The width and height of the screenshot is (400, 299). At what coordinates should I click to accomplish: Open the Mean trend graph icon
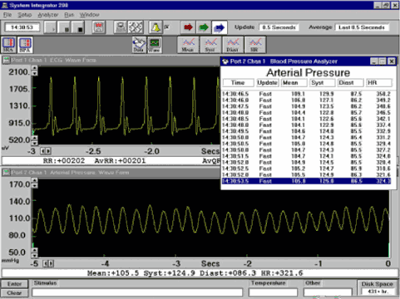188,45
